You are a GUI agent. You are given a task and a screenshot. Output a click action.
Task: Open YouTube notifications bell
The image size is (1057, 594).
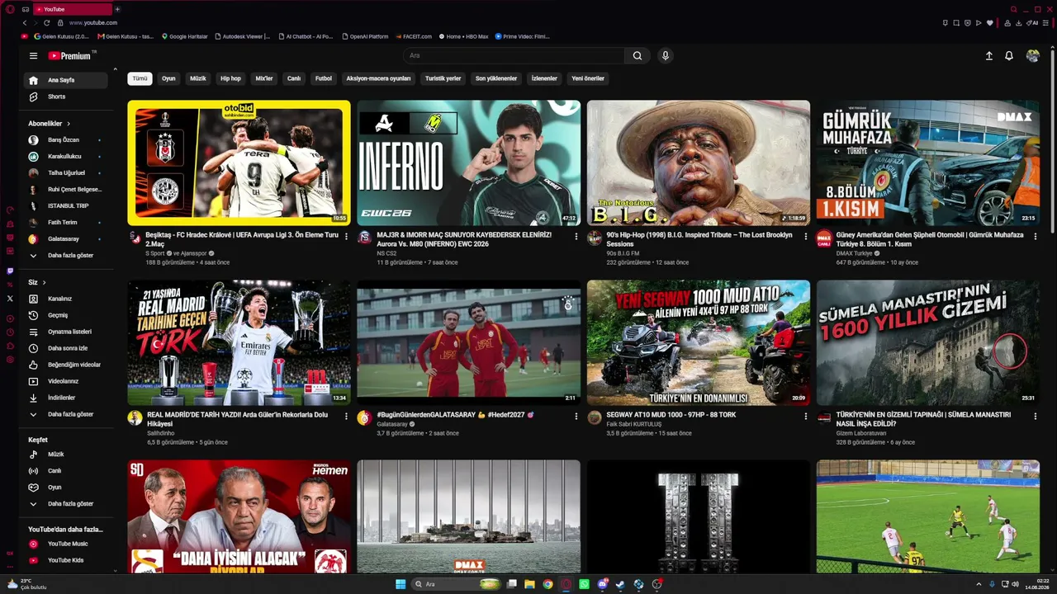(1009, 56)
